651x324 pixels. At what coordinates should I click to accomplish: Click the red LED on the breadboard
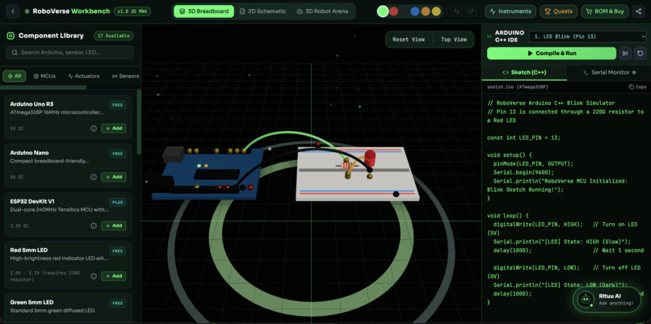click(369, 157)
